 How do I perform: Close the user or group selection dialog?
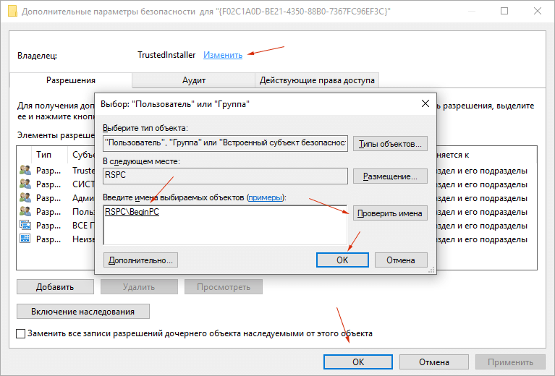click(x=425, y=103)
